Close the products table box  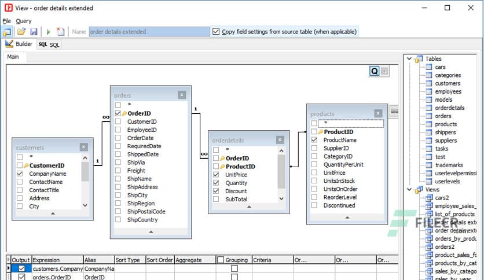pyautogui.click(x=378, y=113)
